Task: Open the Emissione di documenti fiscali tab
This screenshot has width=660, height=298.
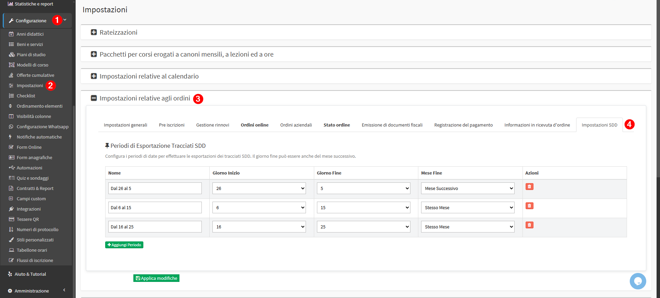Action: (x=392, y=125)
